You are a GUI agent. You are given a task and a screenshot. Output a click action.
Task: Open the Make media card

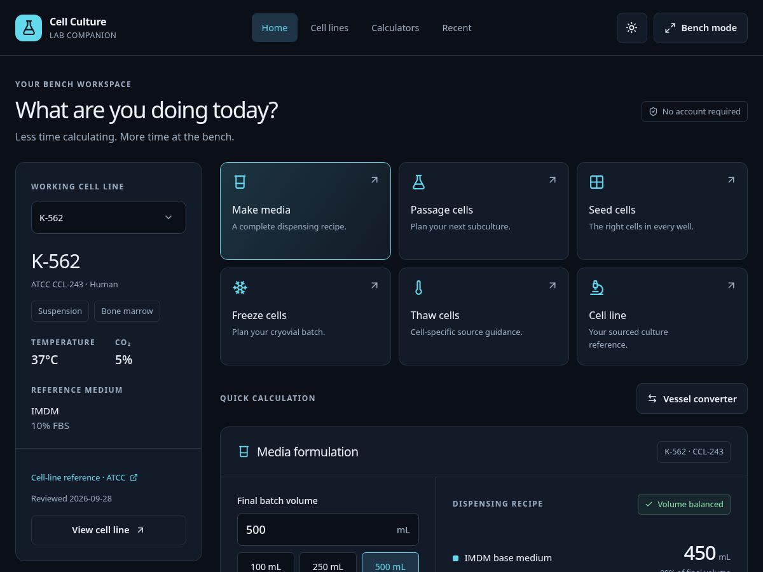pyautogui.click(x=305, y=211)
